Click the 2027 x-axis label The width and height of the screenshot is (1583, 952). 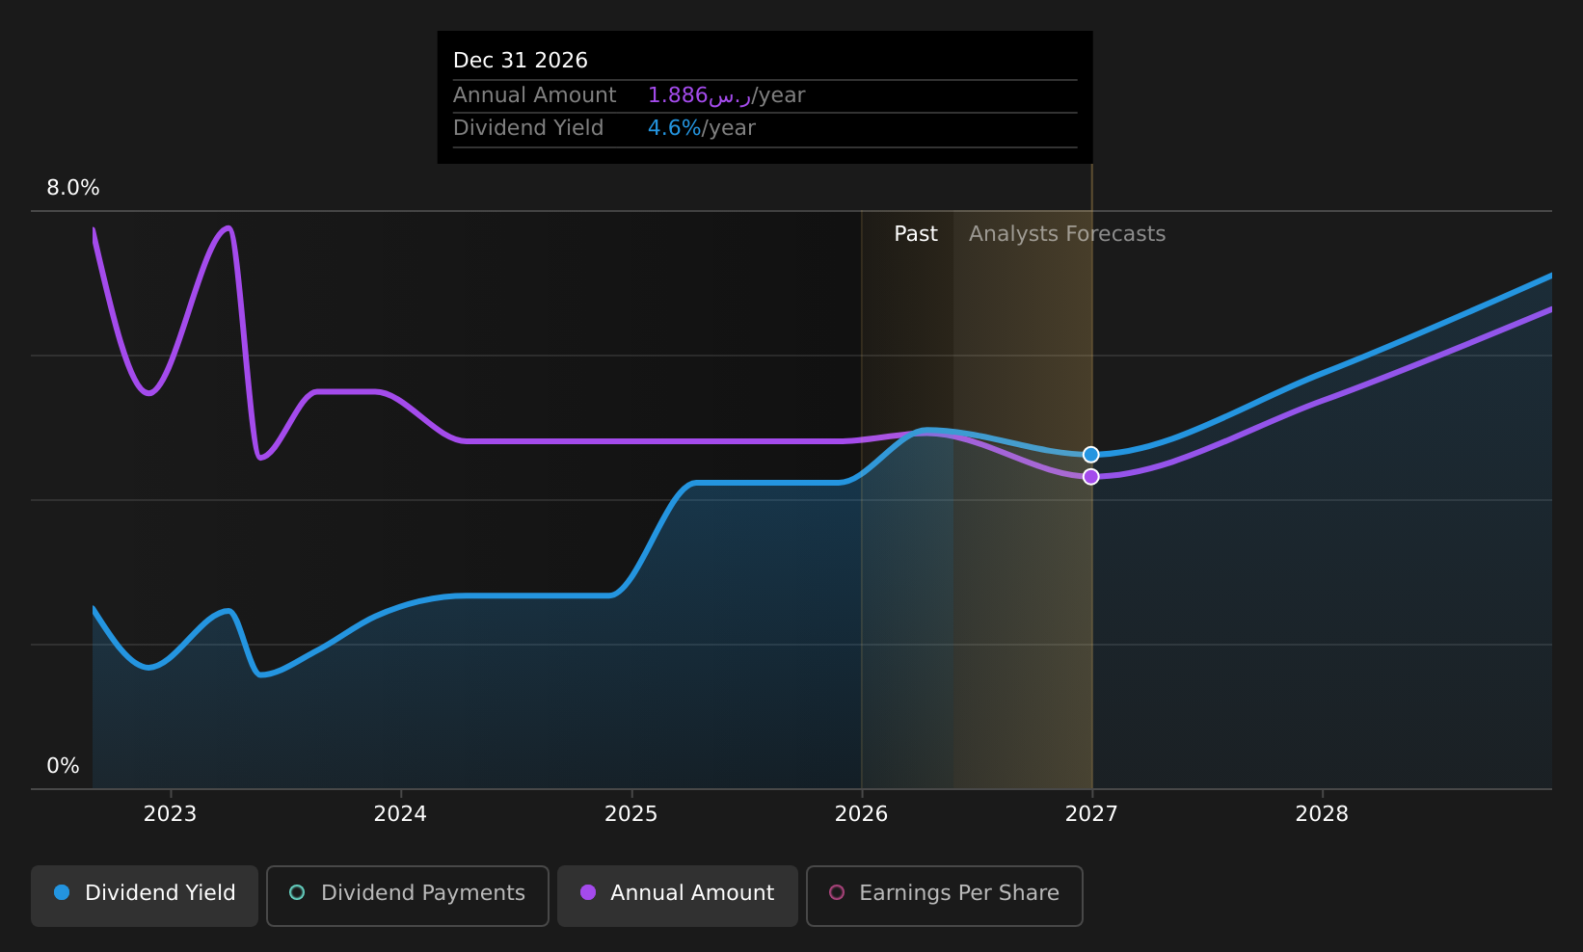pos(1091,814)
